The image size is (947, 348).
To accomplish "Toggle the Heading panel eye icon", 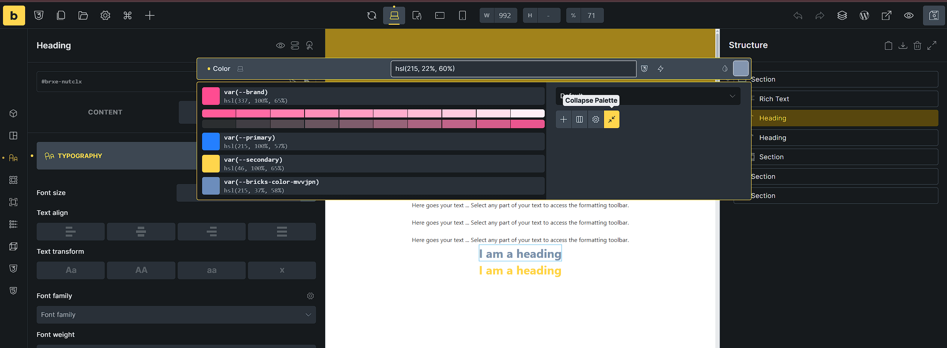I will pos(280,45).
